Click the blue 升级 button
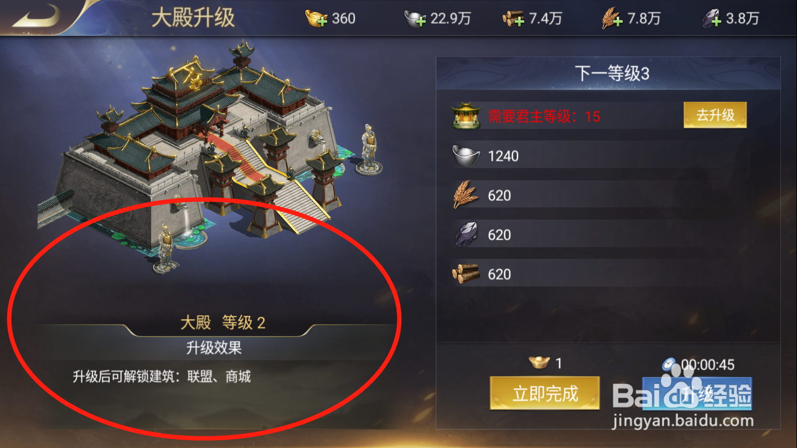The width and height of the screenshot is (797, 448). [x=697, y=393]
